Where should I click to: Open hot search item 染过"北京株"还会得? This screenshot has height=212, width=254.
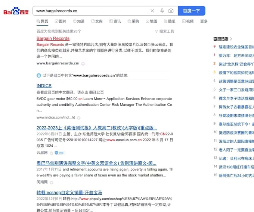236,64
